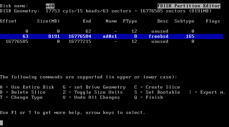Click the 'Z = Toggle Size Units' command
Screen dimensions: 229x127
point(93,92)
